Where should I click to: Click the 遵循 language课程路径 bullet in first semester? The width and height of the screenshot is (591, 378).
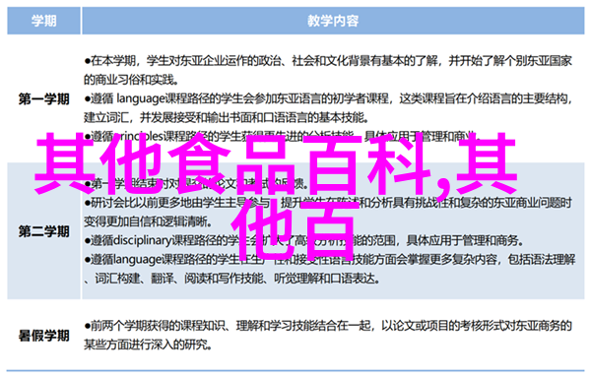[x=328, y=99]
